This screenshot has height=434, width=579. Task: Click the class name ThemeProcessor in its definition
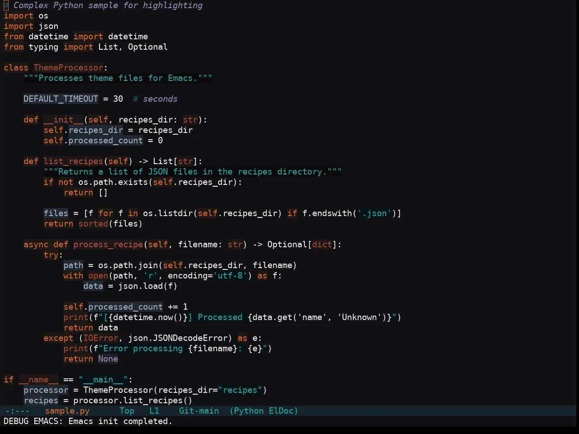[x=68, y=68]
